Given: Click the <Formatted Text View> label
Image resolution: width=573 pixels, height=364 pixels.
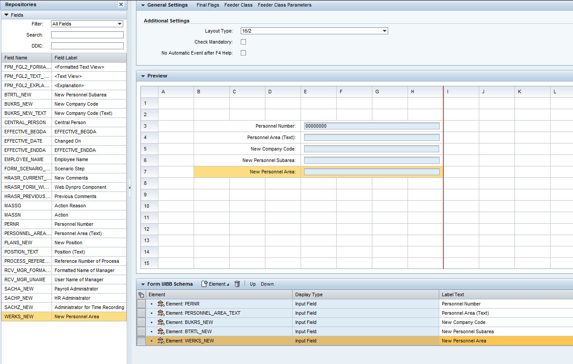Looking at the screenshot, I should point(79,67).
